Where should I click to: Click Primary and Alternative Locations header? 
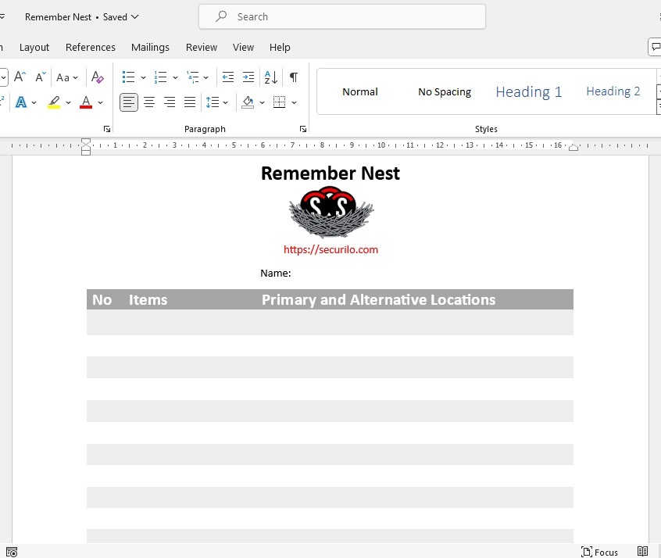tap(379, 300)
